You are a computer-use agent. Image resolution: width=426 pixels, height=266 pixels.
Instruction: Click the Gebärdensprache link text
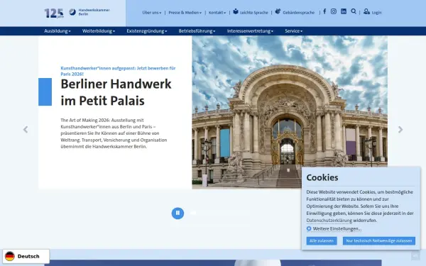tap(299, 13)
